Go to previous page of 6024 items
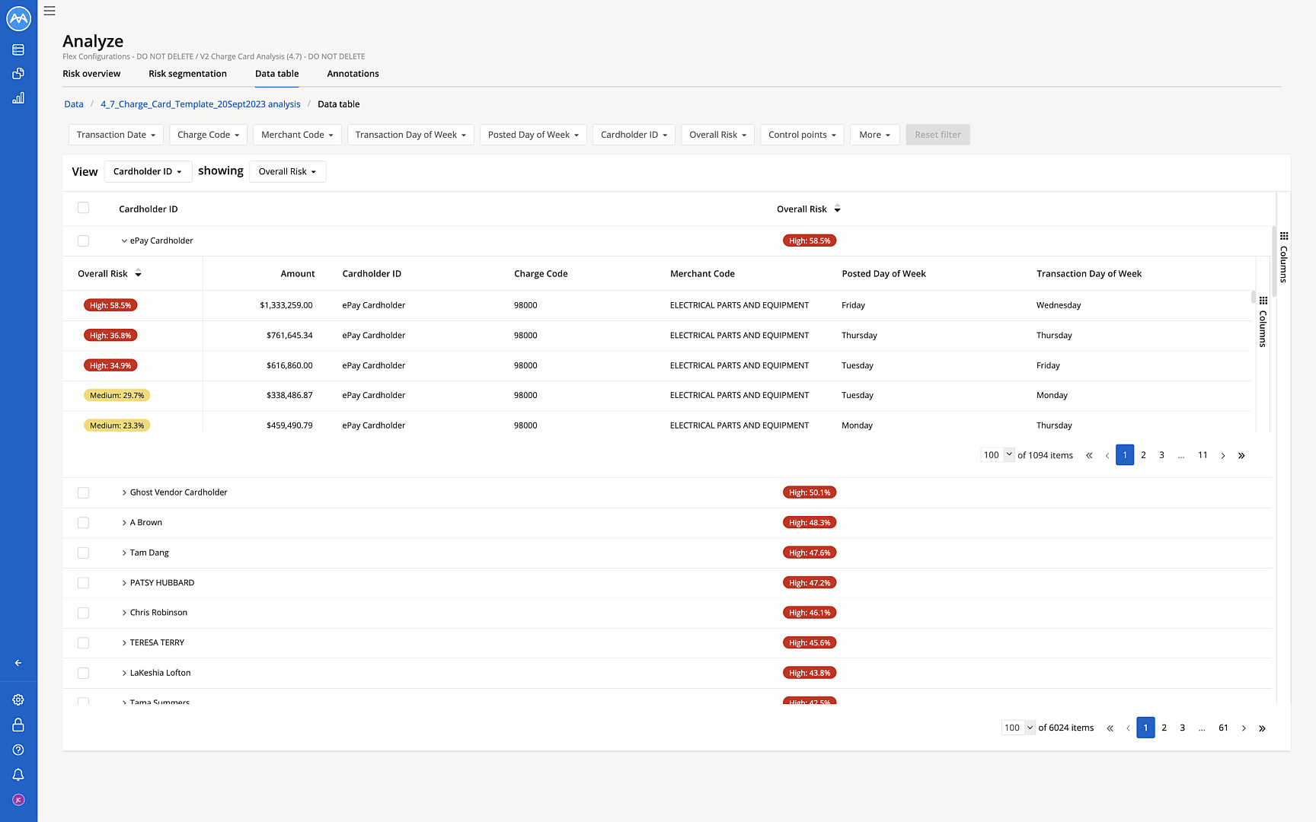Viewport: 1316px width, 822px height. (x=1128, y=728)
